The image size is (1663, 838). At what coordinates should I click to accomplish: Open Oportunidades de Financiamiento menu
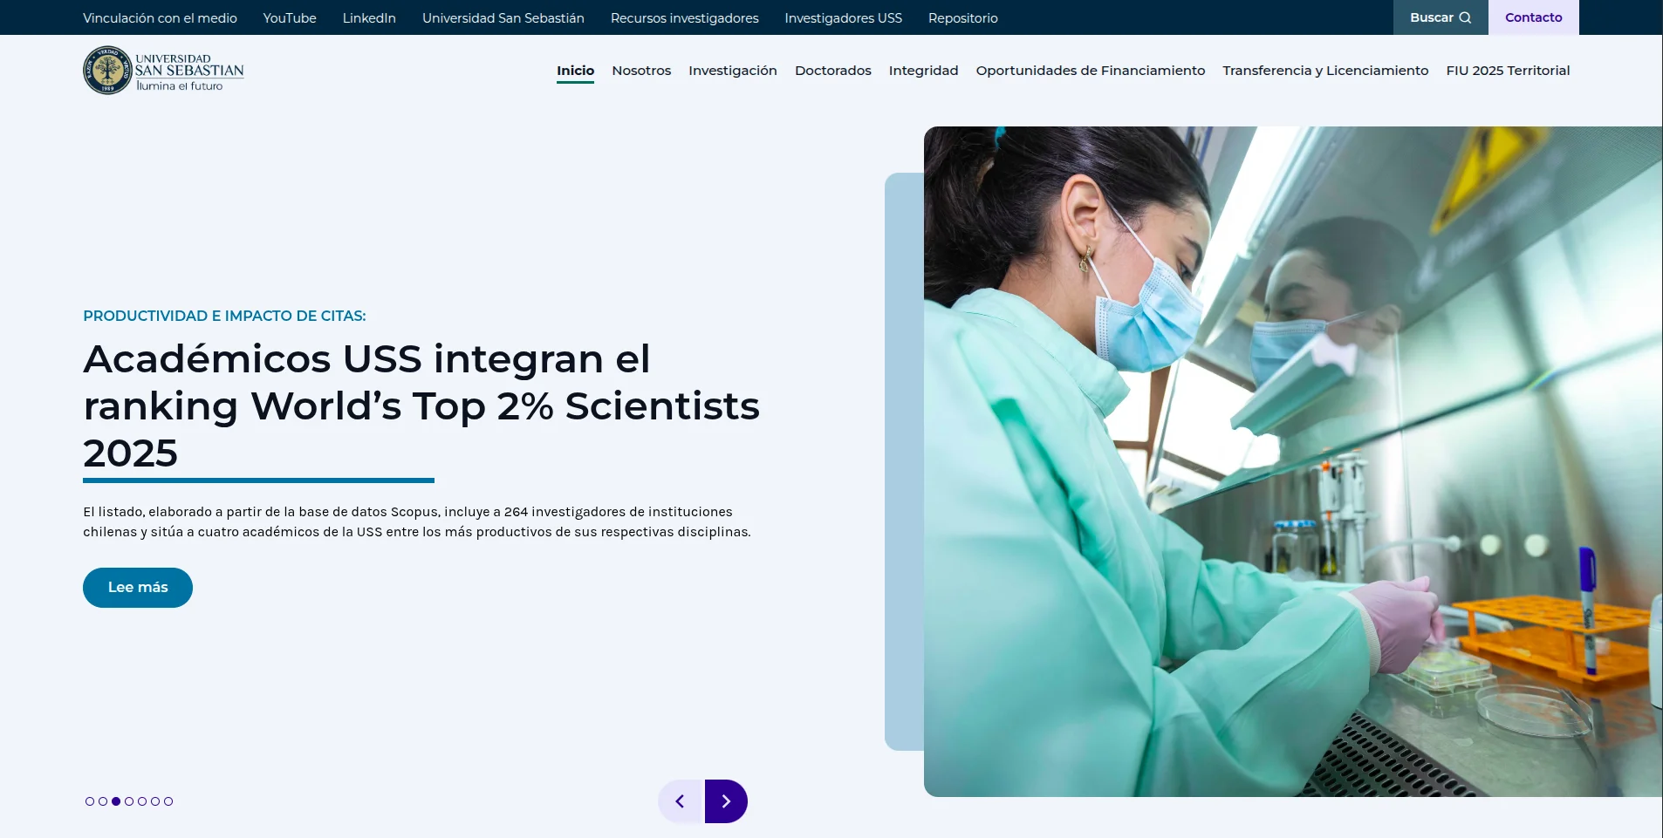tap(1090, 71)
